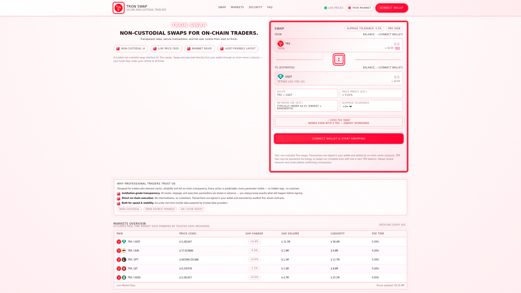Open the USDT token selector in To
Image resolution: width=521 pixels, height=293 pixels.
[x=285, y=77]
